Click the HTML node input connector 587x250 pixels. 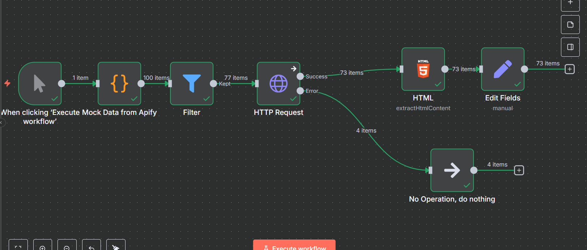click(401, 69)
